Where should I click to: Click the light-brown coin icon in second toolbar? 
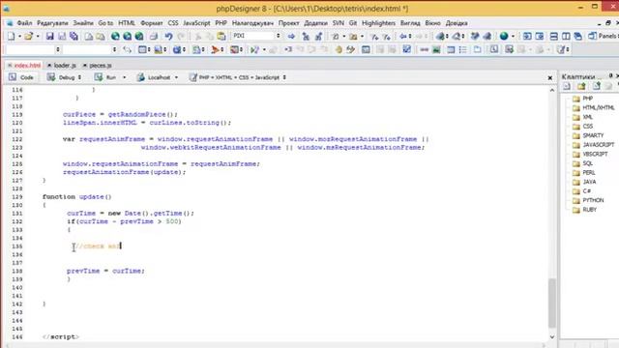click(x=339, y=49)
